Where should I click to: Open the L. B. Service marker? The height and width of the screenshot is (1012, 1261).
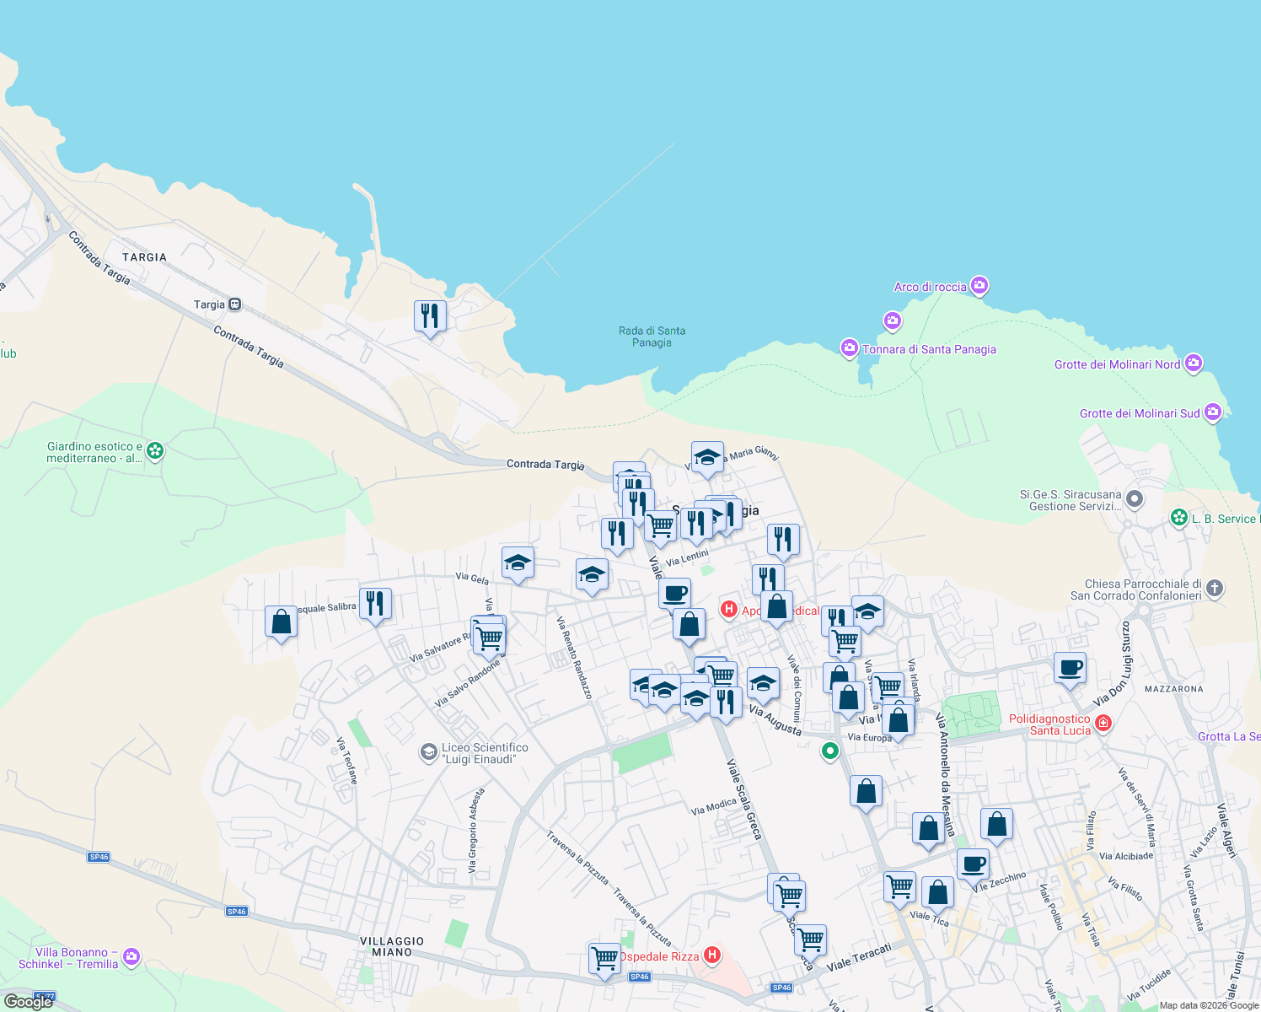pos(1178,518)
